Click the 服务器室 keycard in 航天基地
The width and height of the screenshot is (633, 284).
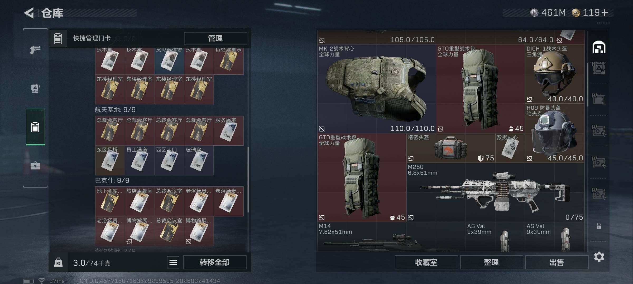(x=229, y=130)
